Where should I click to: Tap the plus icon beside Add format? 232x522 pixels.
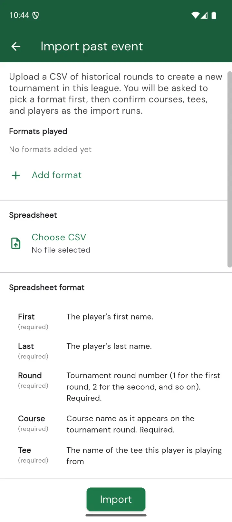(15, 175)
